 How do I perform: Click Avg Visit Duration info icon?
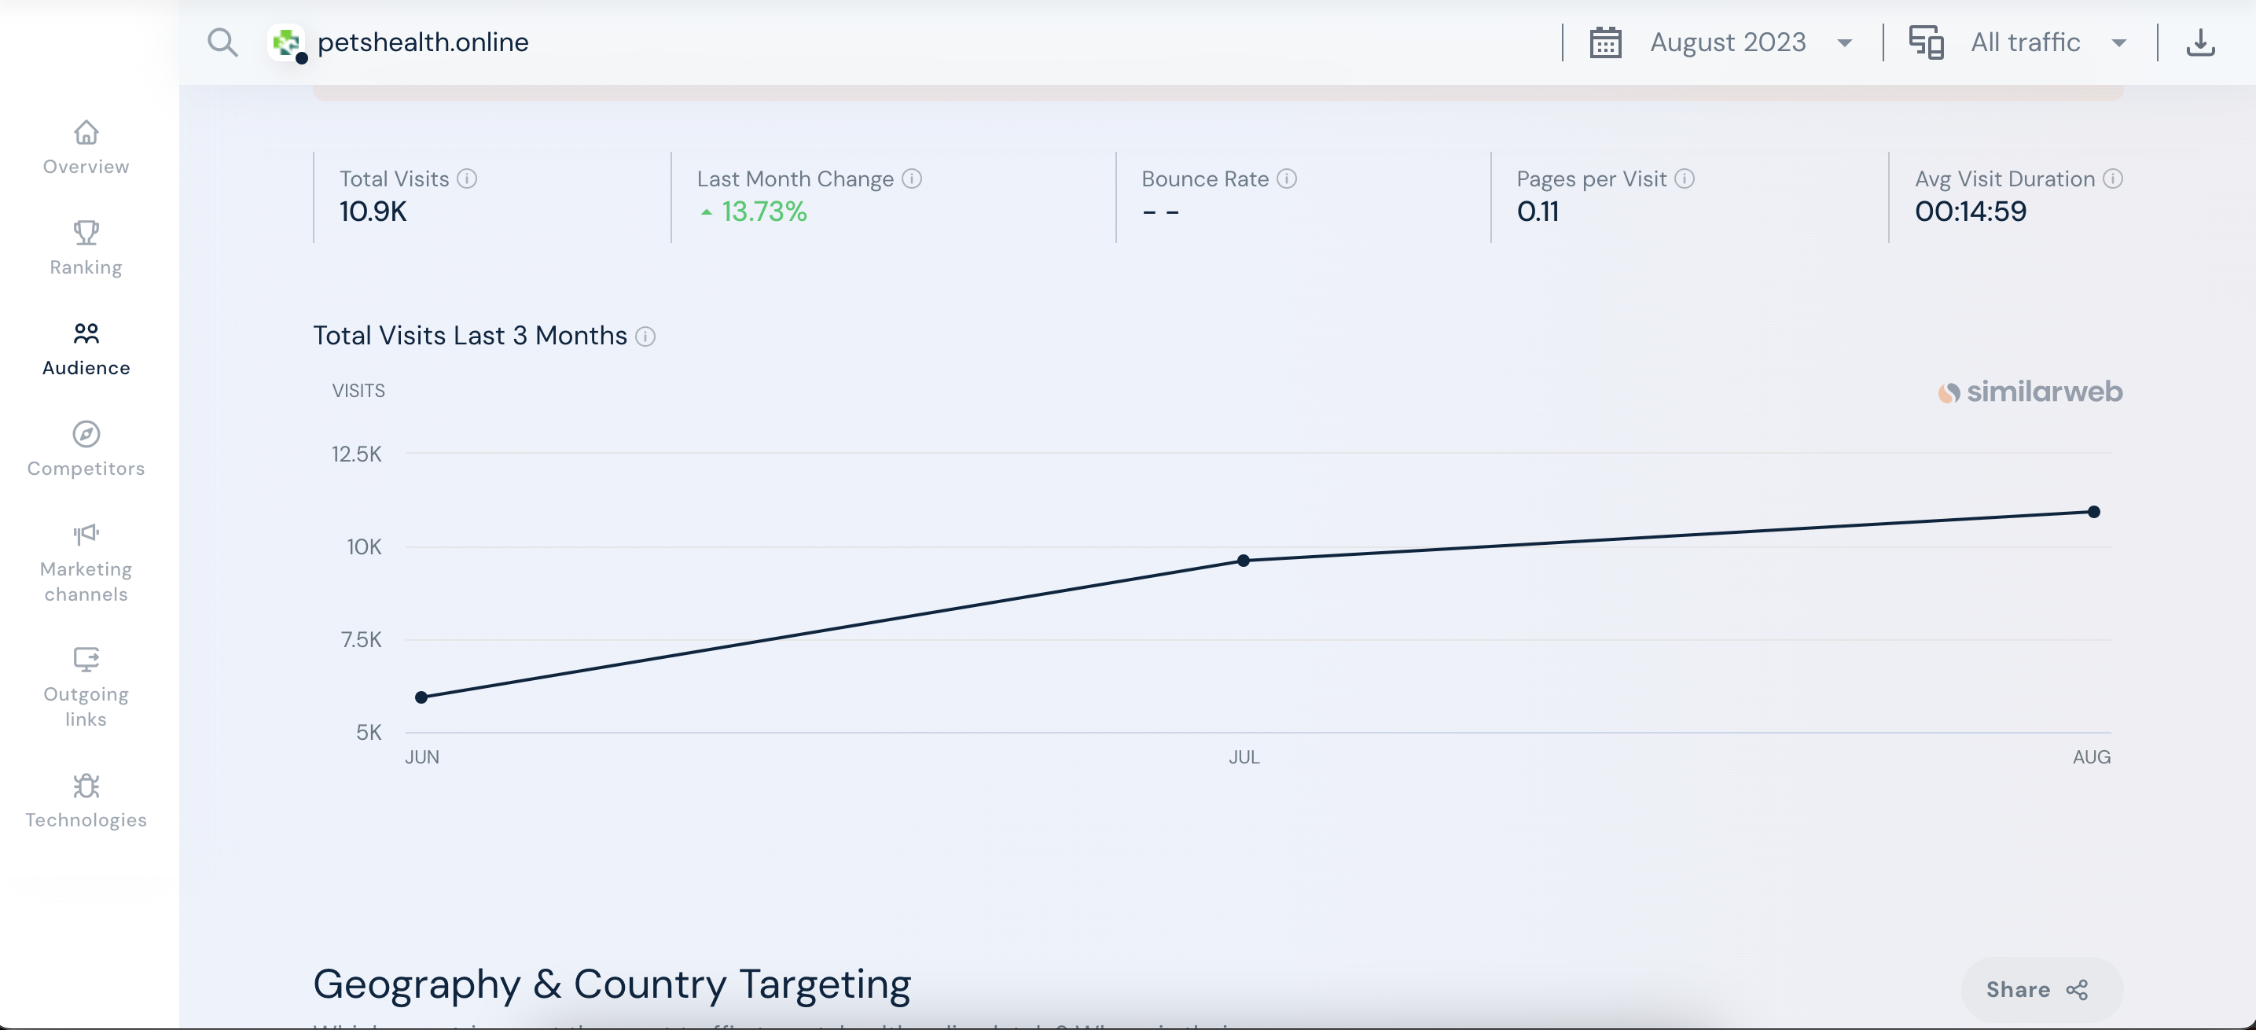pos(2113,178)
